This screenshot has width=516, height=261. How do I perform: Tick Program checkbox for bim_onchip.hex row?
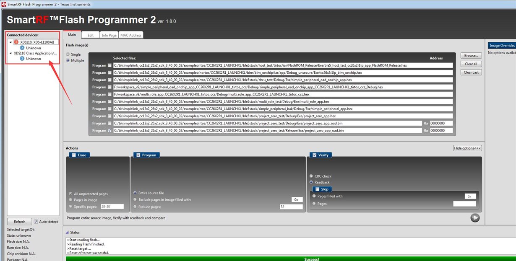(x=110, y=72)
